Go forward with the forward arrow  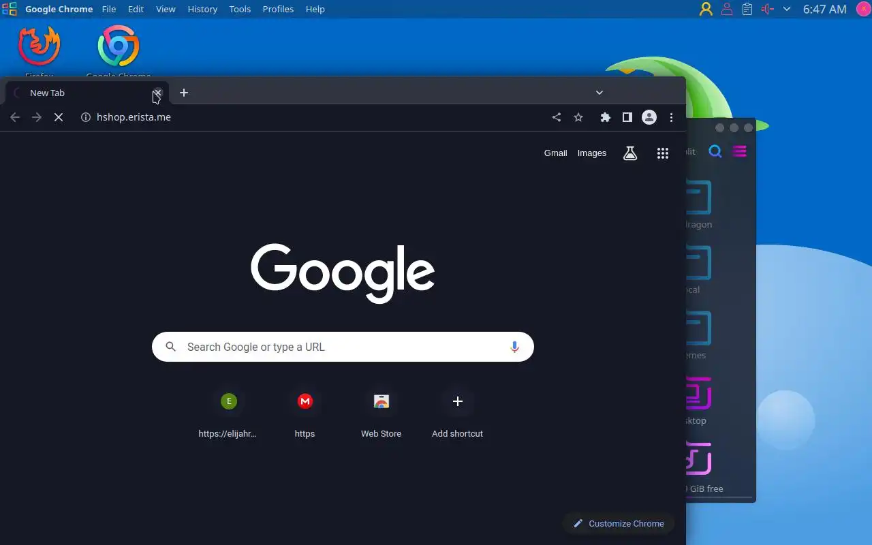click(x=37, y=117)
